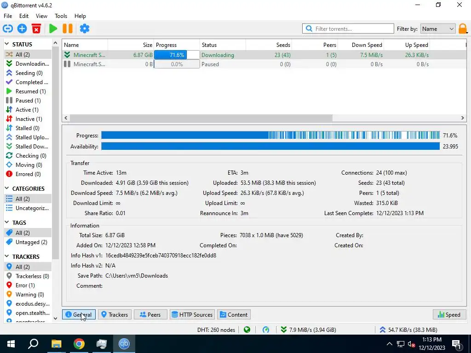Open Options with the gear icon

pyautogui.click(x=85, y=29)
